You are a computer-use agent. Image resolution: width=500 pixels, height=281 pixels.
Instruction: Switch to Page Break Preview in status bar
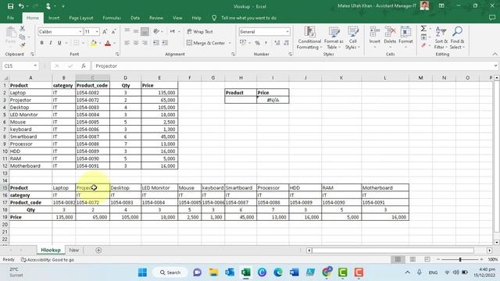click(427, 259)
